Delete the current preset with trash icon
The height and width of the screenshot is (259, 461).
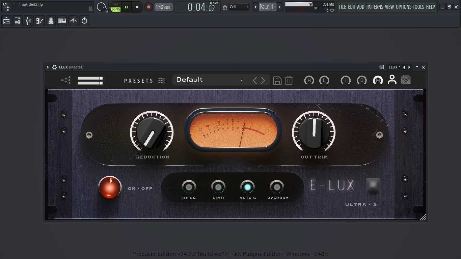289,80
